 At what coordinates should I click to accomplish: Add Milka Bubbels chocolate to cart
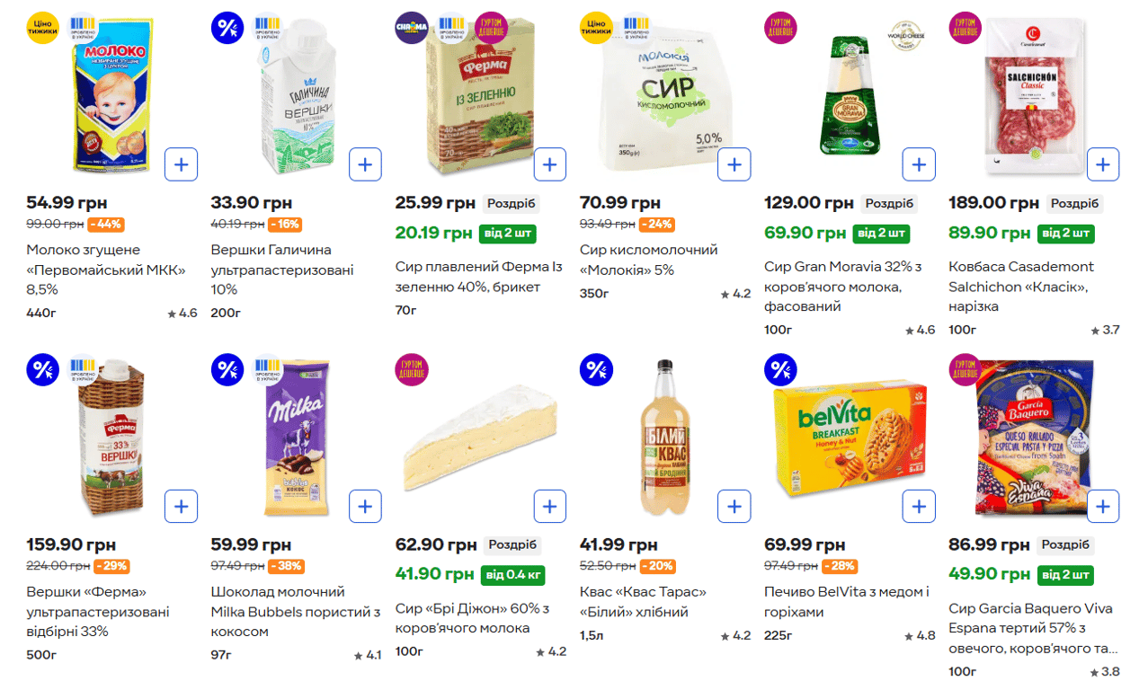365,506
